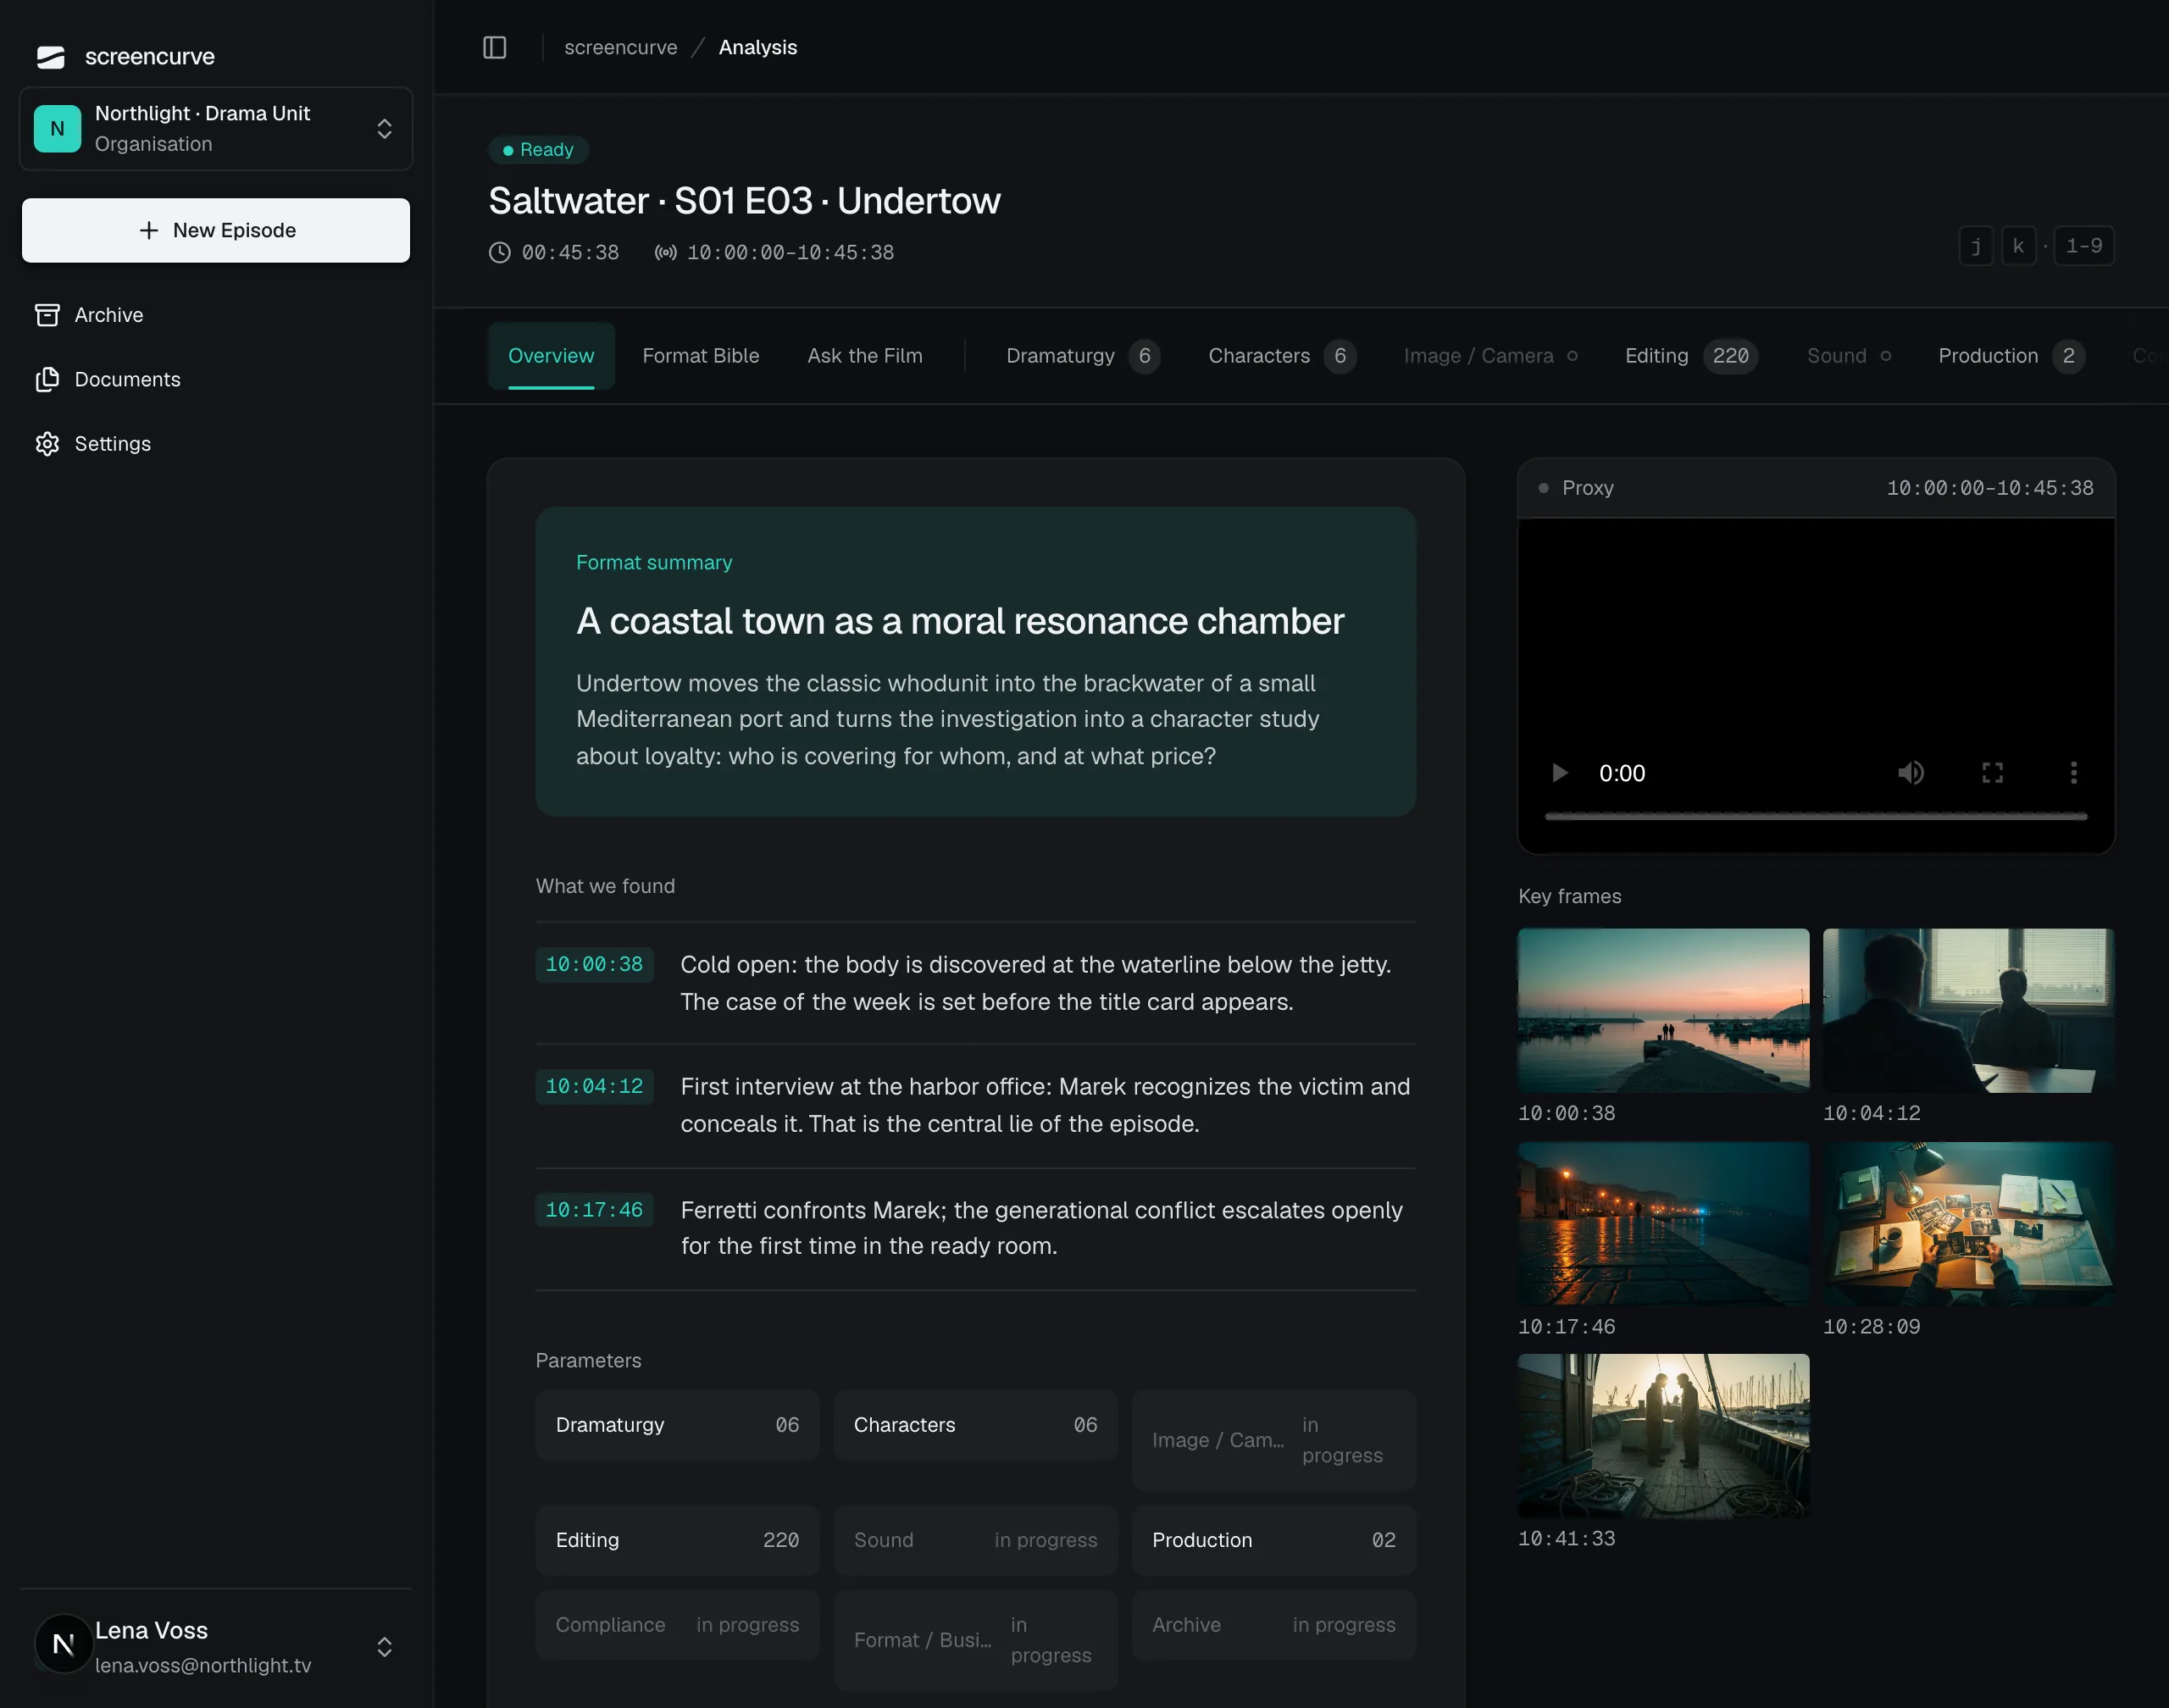2169x1708 pixels.
Task: Open the Editing 220 parameter card
Action: click(x=677, y=1540)
